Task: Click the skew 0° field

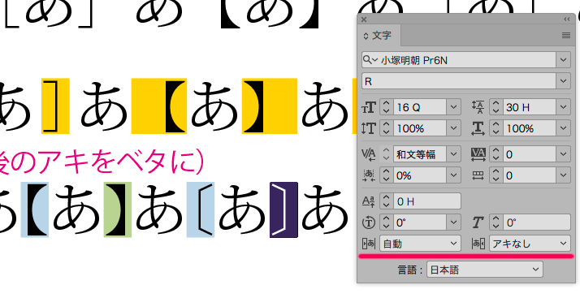Action: click(537, 222)
